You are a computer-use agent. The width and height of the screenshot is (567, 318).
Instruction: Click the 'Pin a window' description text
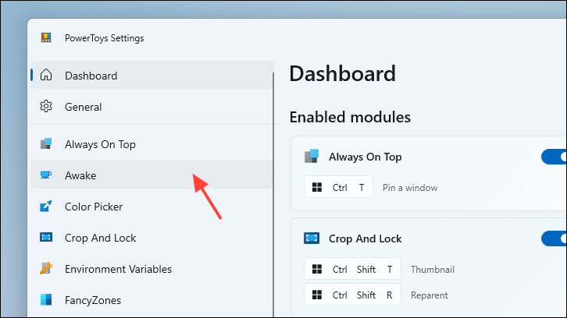[x=410, y=188]
